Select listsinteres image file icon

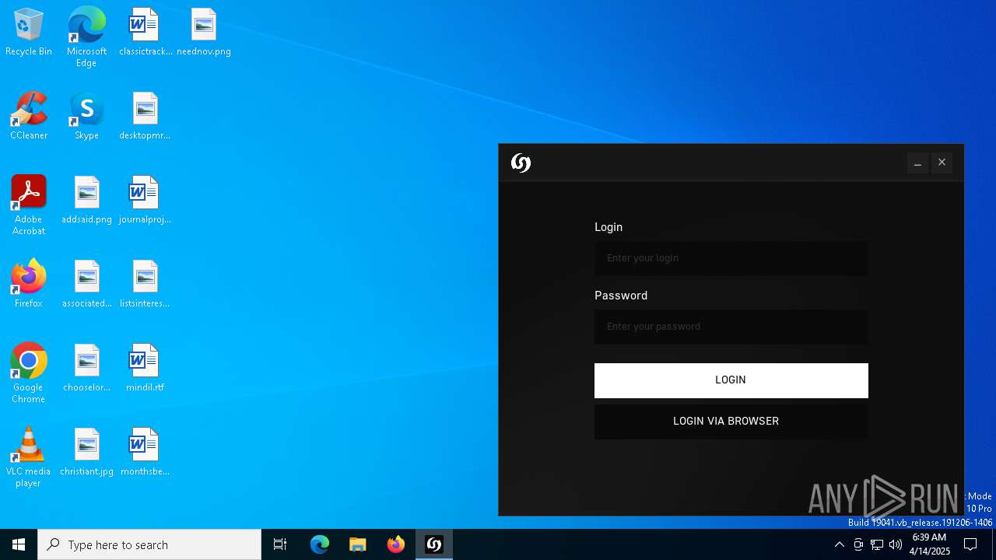tap(145, 285)
